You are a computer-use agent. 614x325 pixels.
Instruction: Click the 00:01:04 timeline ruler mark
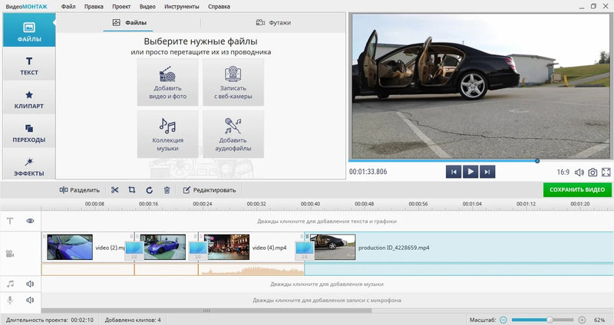tap(472, 204)
